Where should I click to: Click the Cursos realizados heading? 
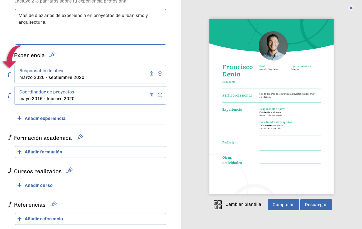point(38,171)
